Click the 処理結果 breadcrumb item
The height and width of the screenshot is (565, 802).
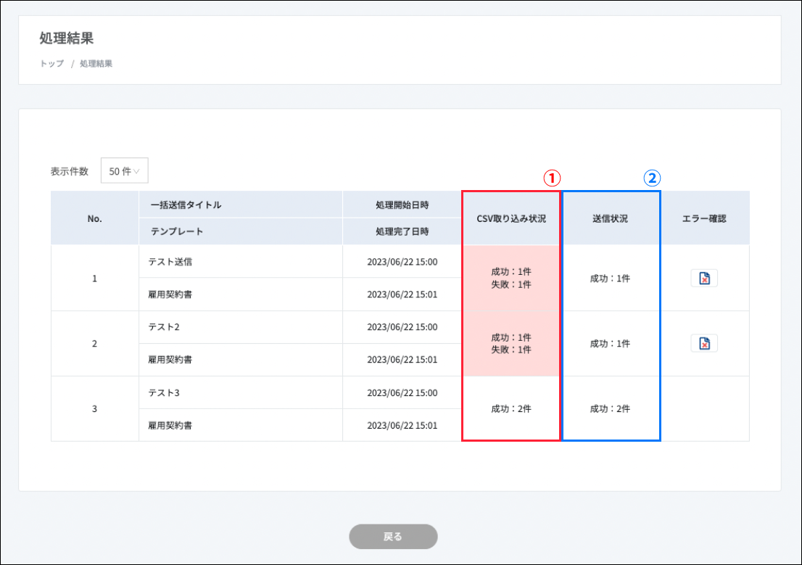pyautogui.click(x=96, y=64)
